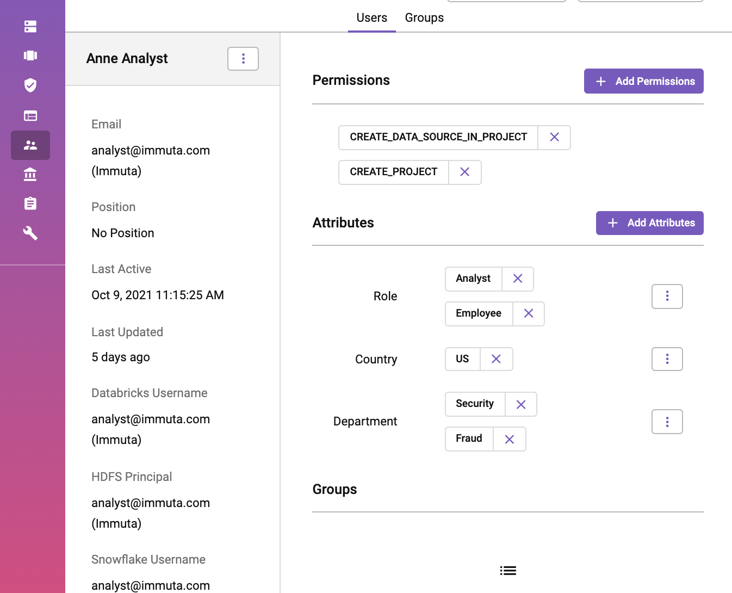Remove the US country attribute
The image size is (732, 593).
(496, 359)
